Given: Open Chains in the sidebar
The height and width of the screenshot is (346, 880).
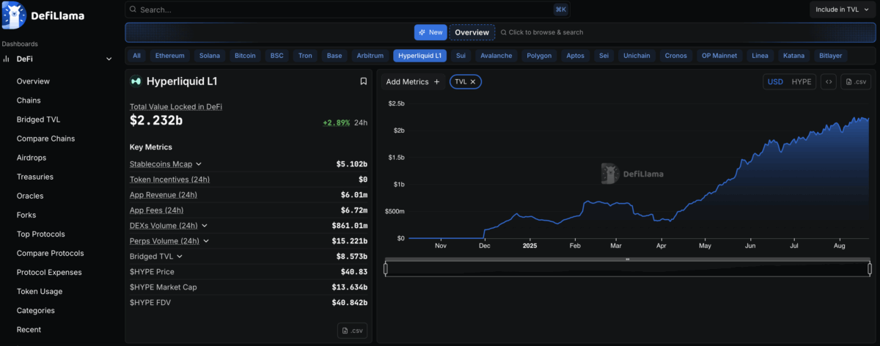Looking at the screenshot, I should tap(29, 100).
